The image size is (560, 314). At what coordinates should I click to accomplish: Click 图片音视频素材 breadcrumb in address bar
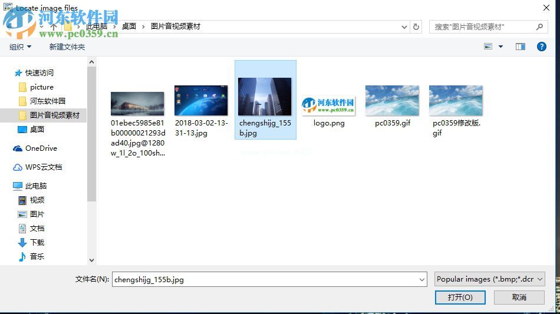tap(175, 27)
